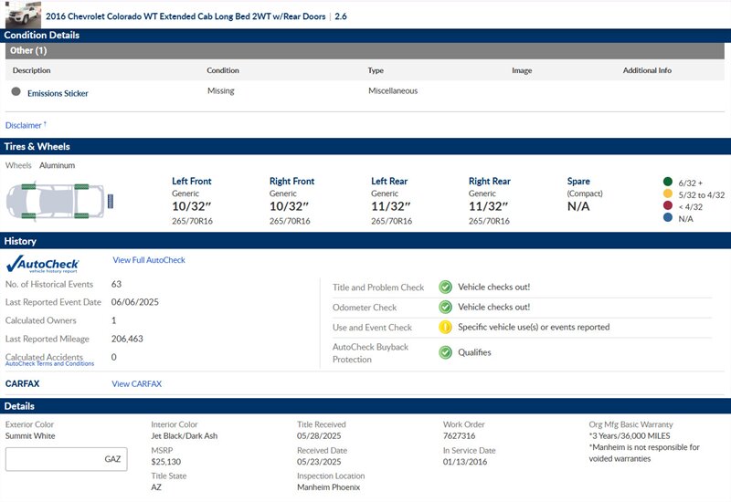Click the yellow 5/32 to 4/32 legend dot
Screen dimensions: 731x502
pyautogui.click(x=668, y=194)
